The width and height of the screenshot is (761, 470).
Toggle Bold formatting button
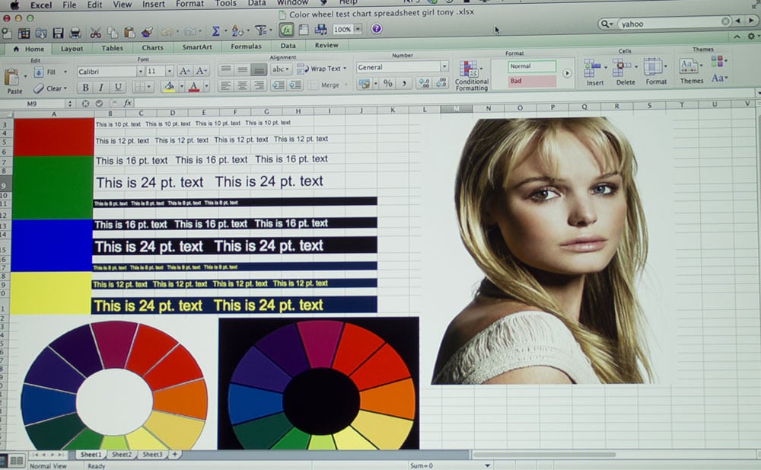click(86, 88)
